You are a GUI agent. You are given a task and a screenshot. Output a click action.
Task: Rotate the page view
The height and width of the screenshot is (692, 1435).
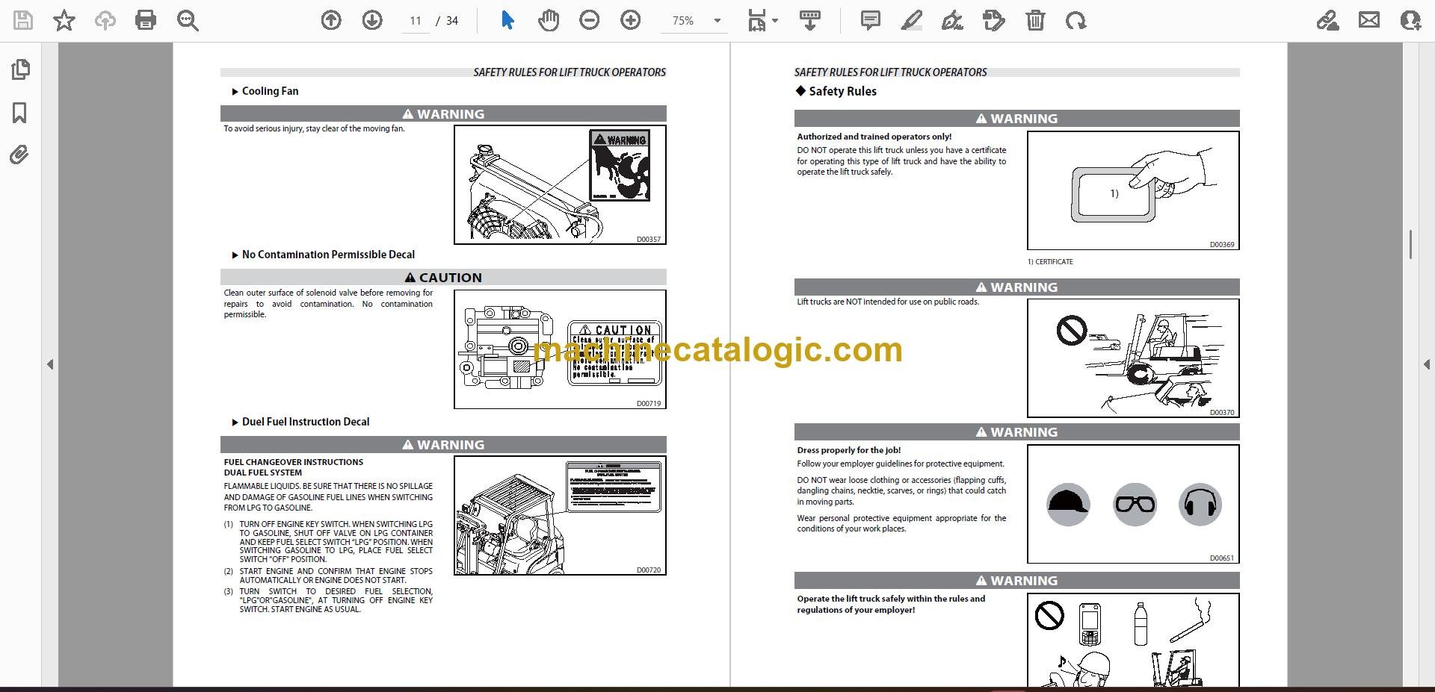pyautogui.click(x=1076, y=20)
